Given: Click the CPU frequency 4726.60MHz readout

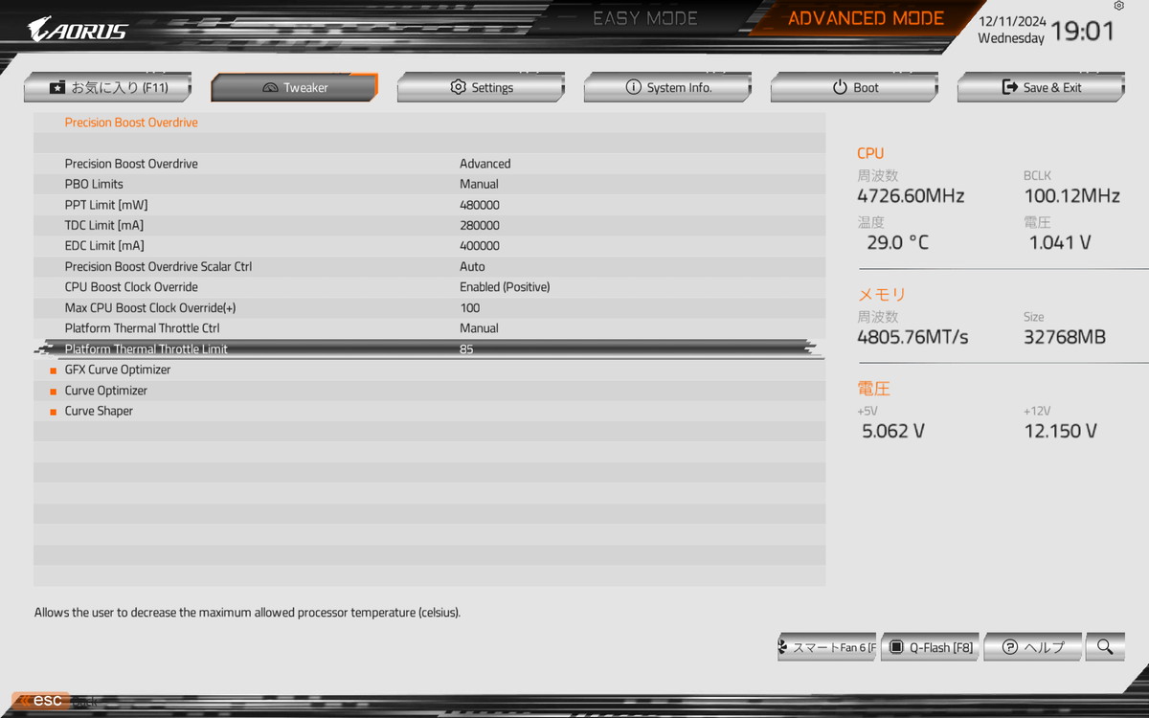Looking at the screenshot, I should 911,196.
